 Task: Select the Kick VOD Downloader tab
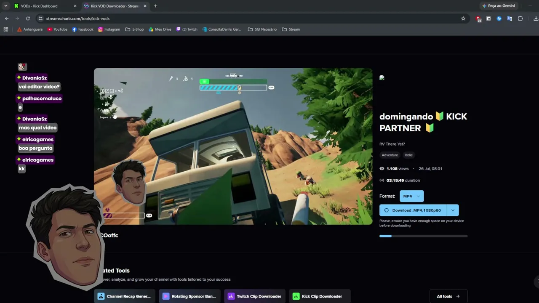coord(115,6)
